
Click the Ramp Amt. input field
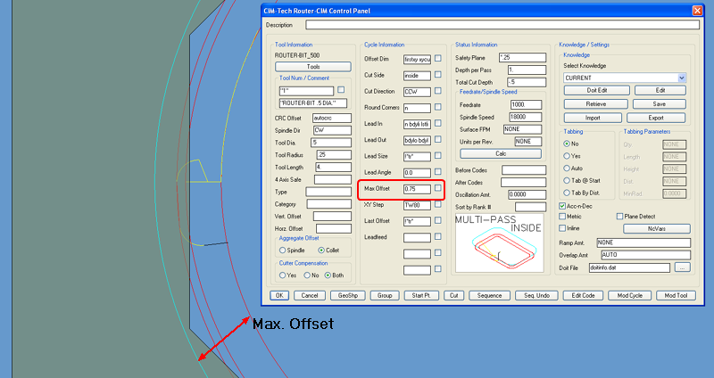643,242
